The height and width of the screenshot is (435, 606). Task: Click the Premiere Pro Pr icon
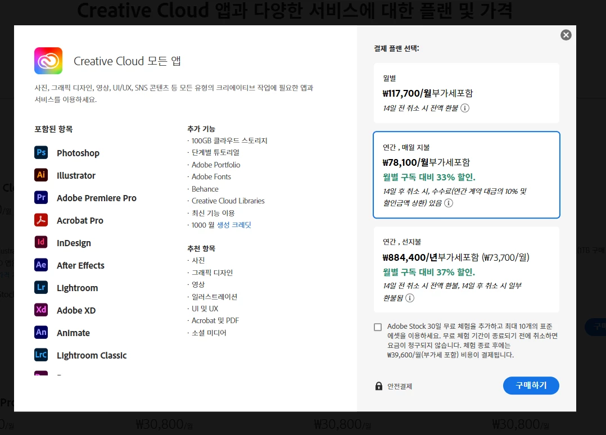point(41,197)
